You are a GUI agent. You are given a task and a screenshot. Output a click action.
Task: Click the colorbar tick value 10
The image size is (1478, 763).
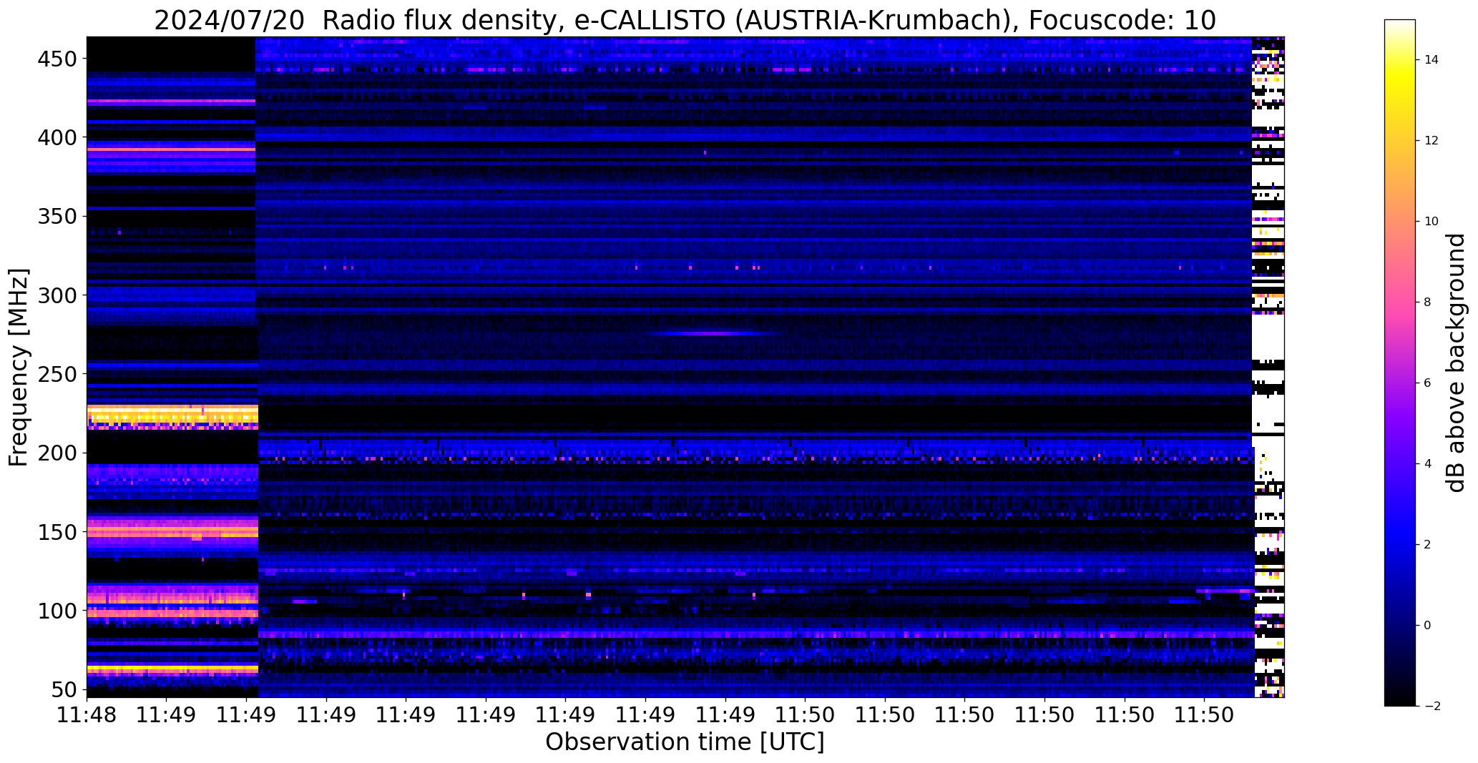pos(1431,221)
